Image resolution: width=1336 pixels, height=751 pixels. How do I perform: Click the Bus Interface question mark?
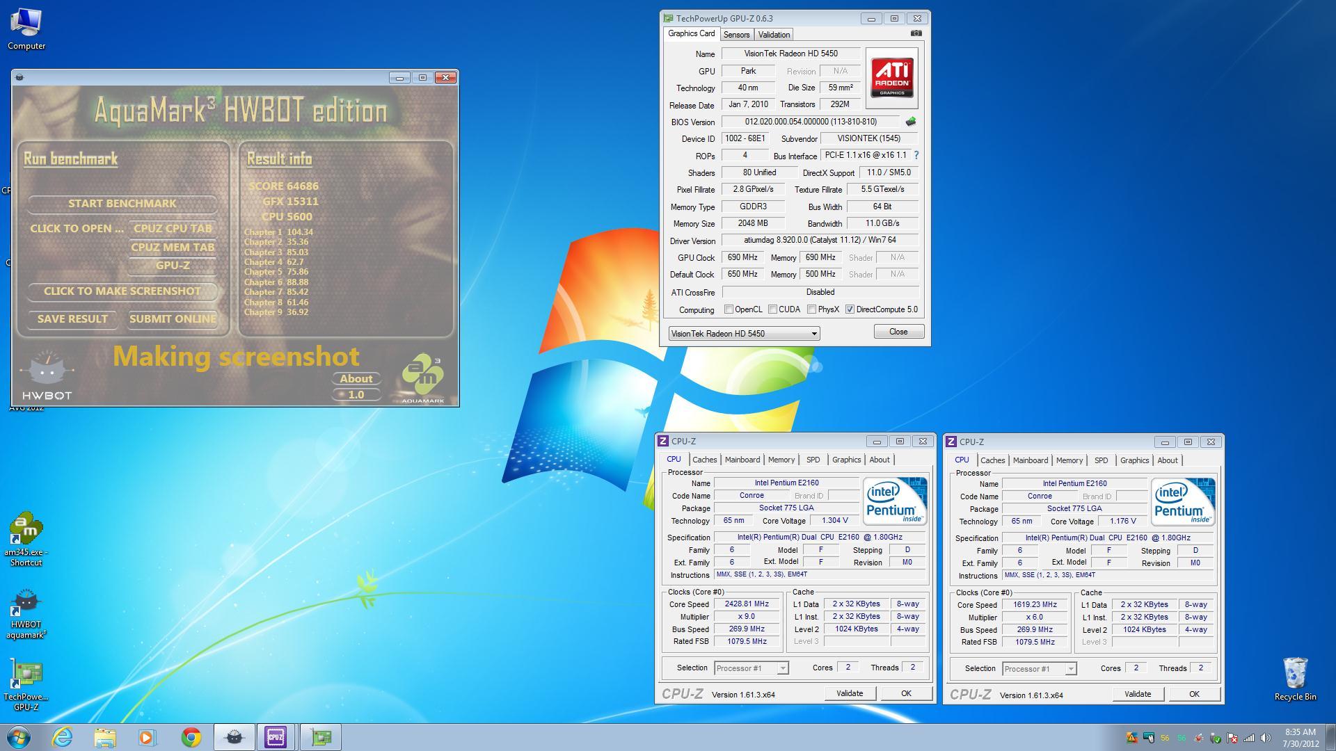pos(916,155)
